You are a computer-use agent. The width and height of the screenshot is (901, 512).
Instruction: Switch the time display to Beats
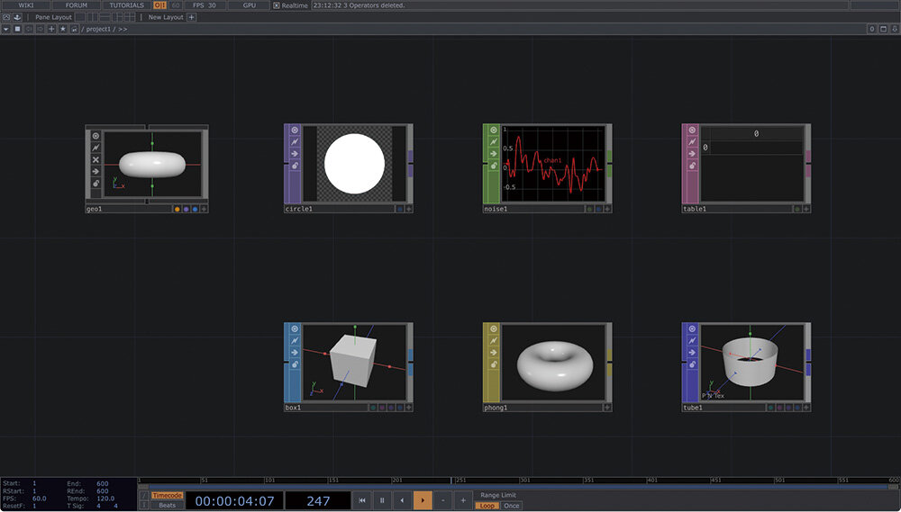tap(167, 506)
